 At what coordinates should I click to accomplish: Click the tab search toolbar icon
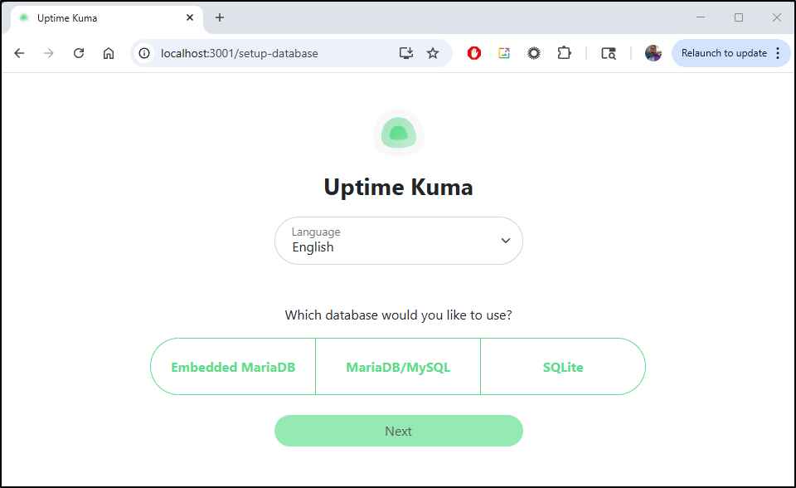[x=608, y=53]
